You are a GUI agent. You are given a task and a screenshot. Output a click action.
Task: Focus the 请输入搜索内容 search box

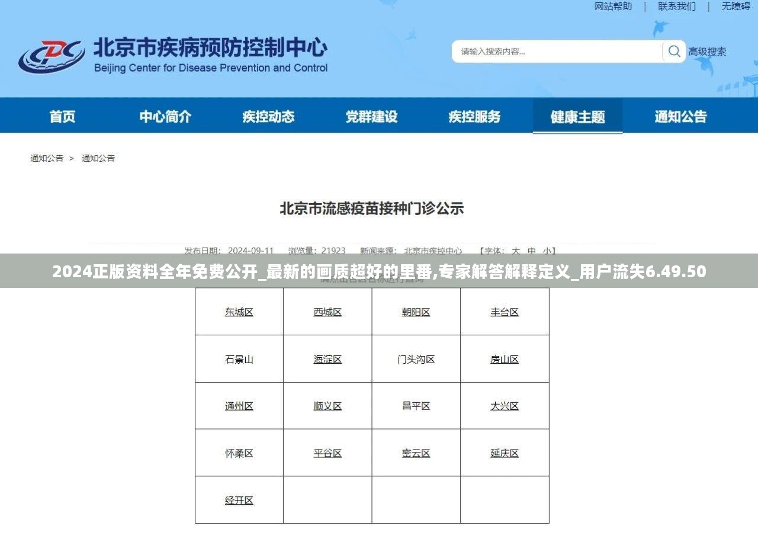[x=557, y=52]
